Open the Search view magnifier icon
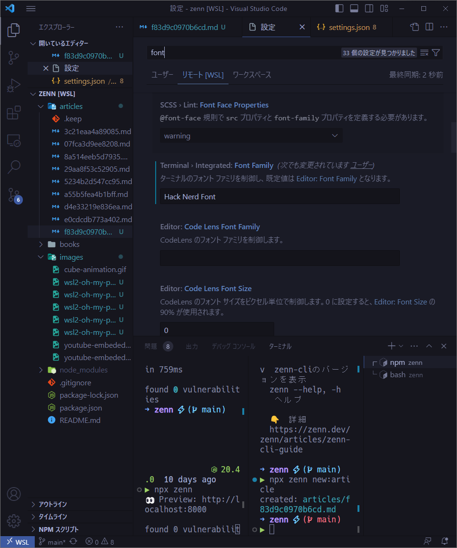Viewport: 457px width, 548px height. (14, 166)
